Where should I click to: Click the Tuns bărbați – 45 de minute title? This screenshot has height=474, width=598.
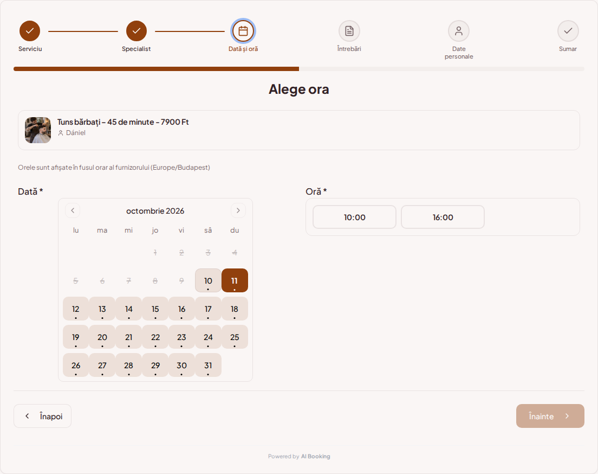[123, 122]
